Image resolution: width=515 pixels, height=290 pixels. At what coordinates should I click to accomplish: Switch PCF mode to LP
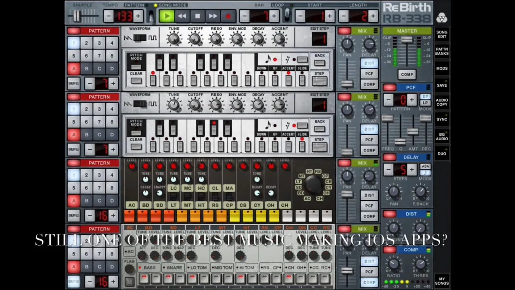tap(425, 103)
